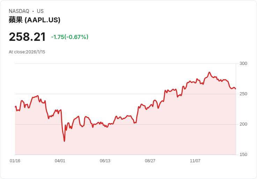Image resolution: width=257 pixels, height=179 pixels.
Task: Select the 04/01 date axis label
Action: (x=60, y=161)
